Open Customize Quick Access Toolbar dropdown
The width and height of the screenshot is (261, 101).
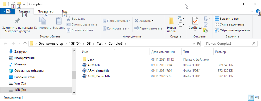[x=24, y=4]
